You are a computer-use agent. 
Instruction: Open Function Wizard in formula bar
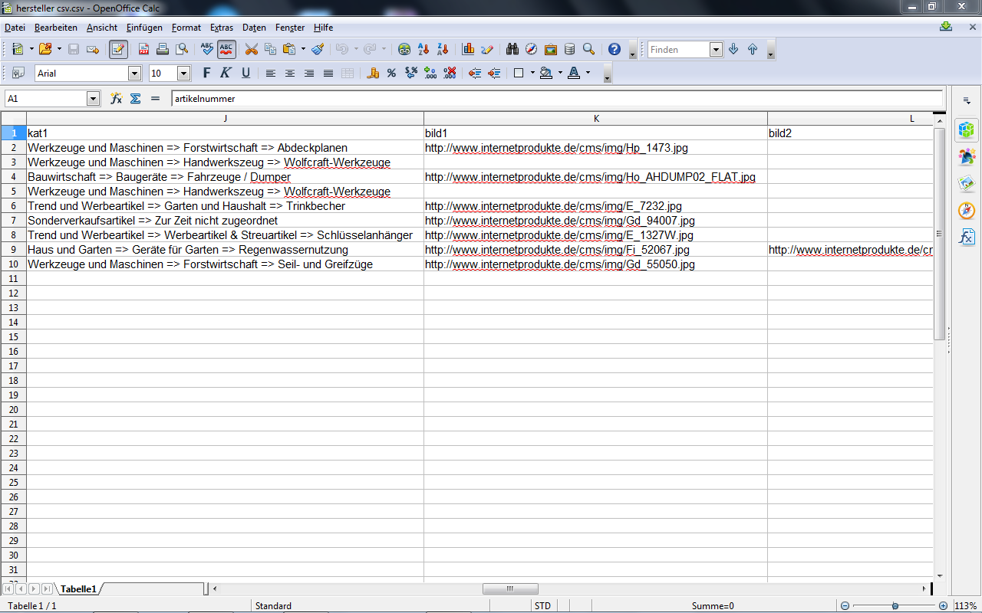117,98
